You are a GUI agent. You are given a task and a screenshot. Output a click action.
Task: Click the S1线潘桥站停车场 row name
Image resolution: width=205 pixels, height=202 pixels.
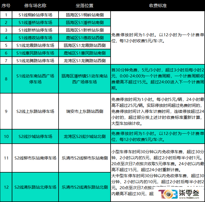[35, 23]
